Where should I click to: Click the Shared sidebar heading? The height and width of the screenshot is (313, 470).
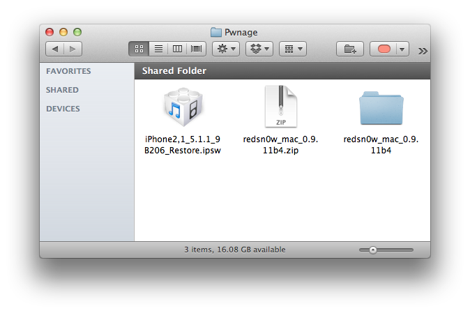pyautogui.click(x=62, y=90)
